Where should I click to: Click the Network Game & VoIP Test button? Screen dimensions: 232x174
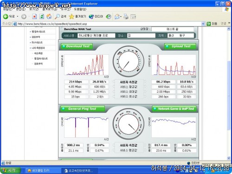point(174,109)
